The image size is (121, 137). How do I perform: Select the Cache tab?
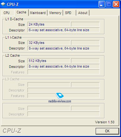click(22, 12)
